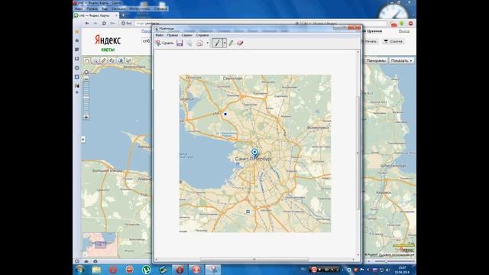The height and width of the screenshot is (275, 489).
Task: Switch to Snipping Tool taskbar button
Action: pos(212,270)
